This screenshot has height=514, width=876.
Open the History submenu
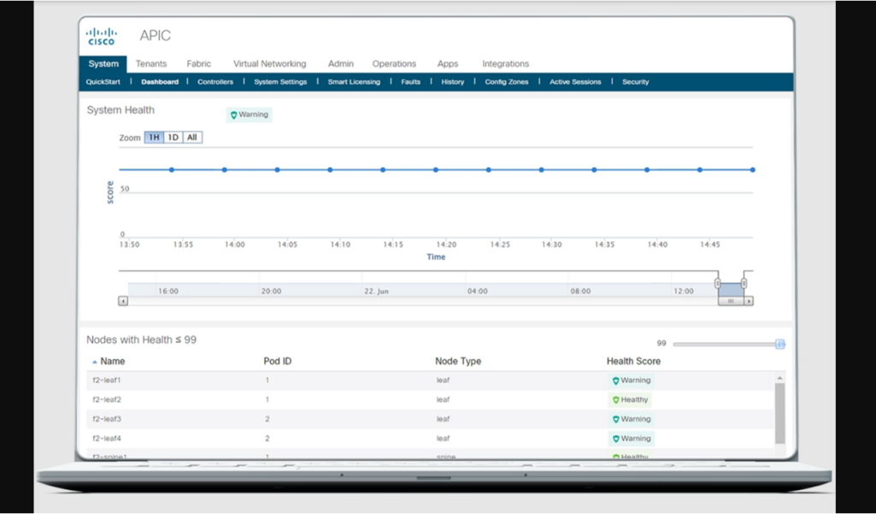(x=453, y=81)
